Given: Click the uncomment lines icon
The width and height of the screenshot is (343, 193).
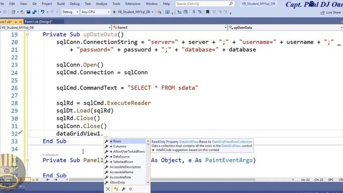Looking at the screenshot, I should coord(199,12).
